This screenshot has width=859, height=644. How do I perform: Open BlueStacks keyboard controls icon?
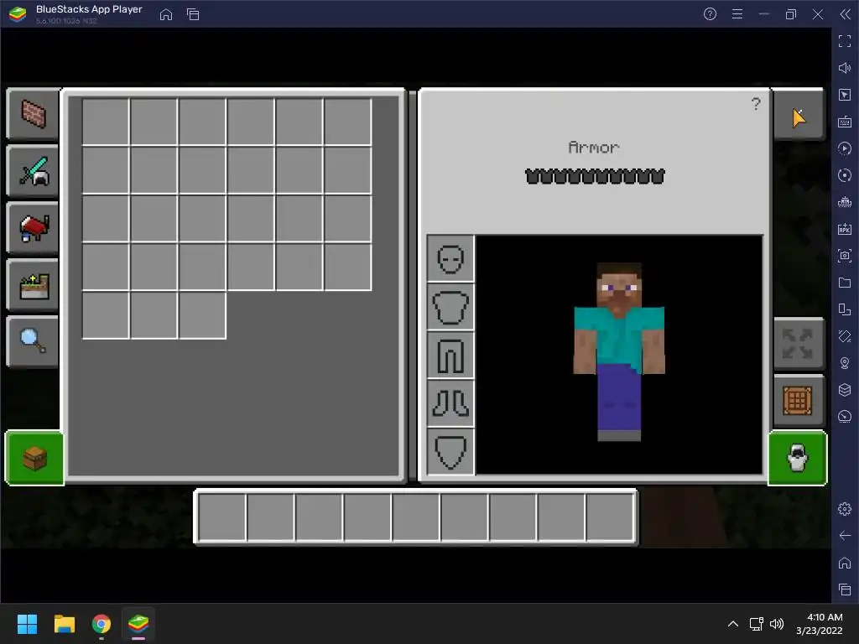845,122
